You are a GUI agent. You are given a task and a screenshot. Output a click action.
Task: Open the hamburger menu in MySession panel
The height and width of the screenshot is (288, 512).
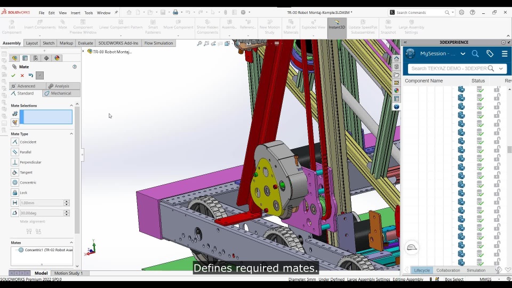pyautogui.click(x=505, y=53)
